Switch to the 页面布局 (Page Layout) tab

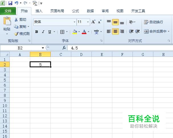click(x=57, y=11)
